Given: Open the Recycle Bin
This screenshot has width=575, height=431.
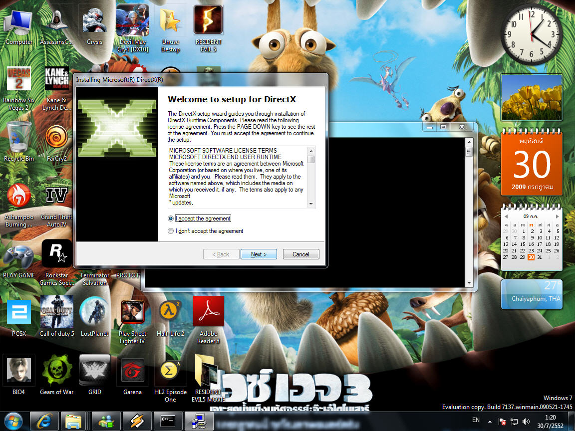Looking at the screenshot, I should [18, 142].
